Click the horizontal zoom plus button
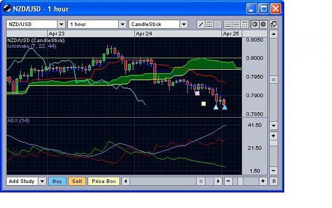332x208 pixels. point(263,181)
